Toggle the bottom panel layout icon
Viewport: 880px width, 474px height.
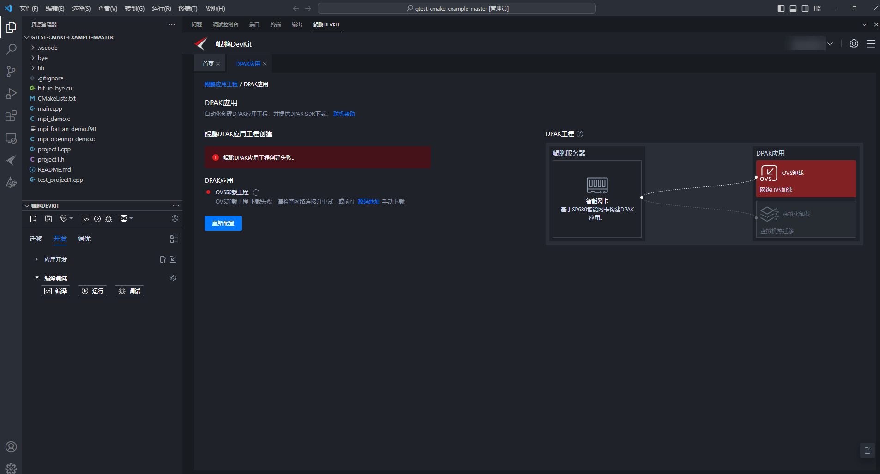click(793, 8)
